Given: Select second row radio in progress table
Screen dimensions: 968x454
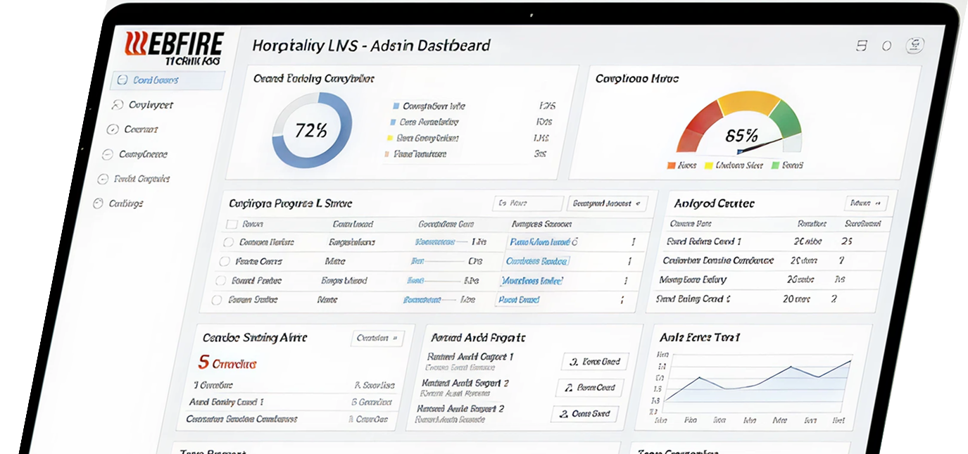Looking at the screenshot, I should [x=224, y=261].
